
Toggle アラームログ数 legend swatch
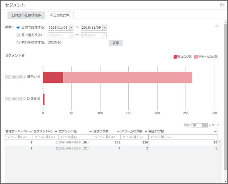pos(196,57)
